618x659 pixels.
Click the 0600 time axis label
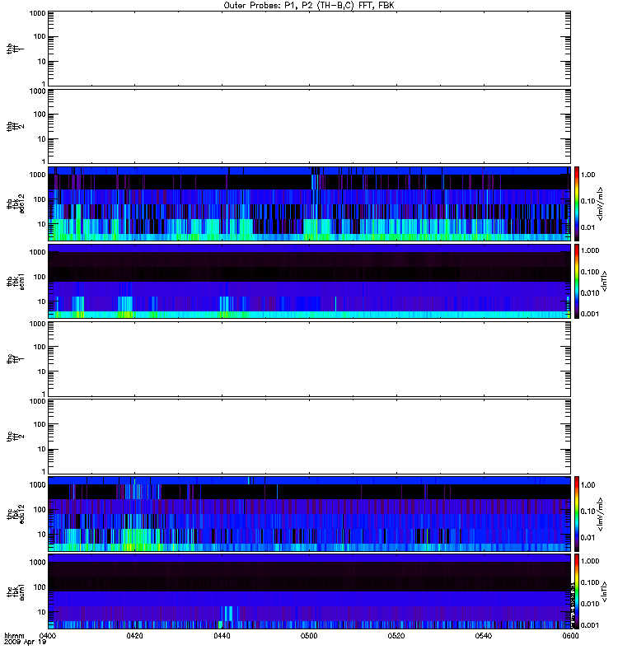click(x=570, y=635)
